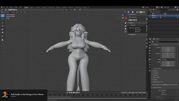Screen dimensions: 179x101
Task: Click the Convert button
Action: pos(165,85)
